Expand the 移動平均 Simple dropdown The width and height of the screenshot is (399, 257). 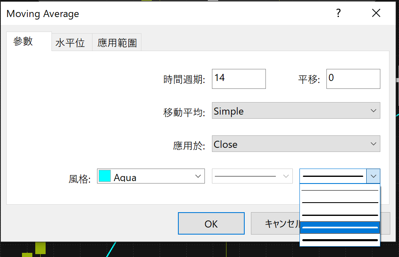click(296, 110)
